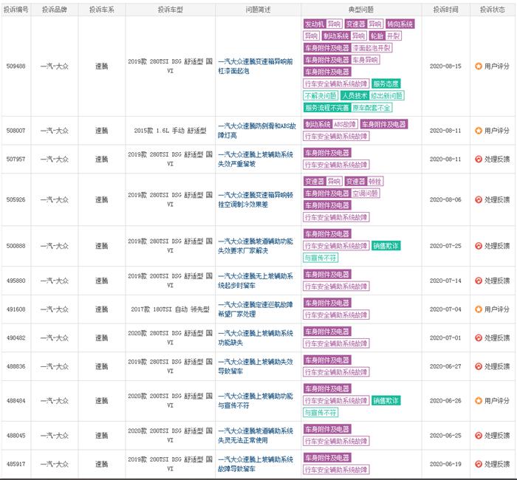This screenshot has height=480, width=517.
Task: Open complaint 一汽大众速腾上坡辅助系统失效严重溜坡
Action: [256, 160]
